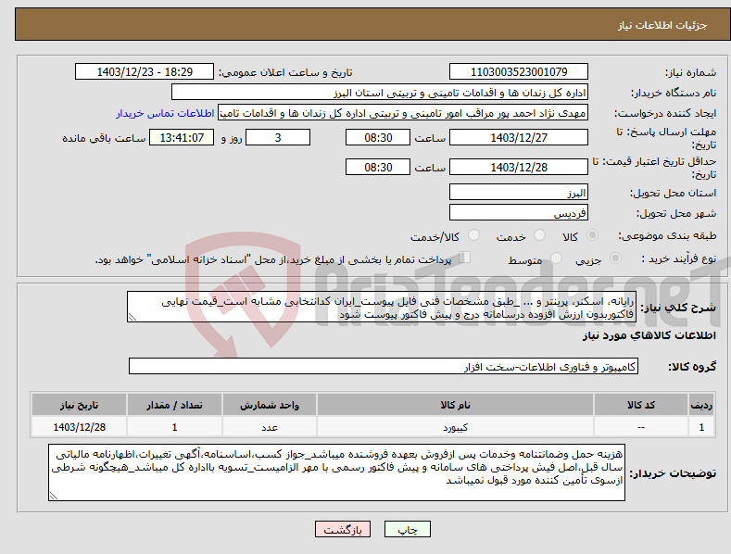Click the price validity date 1403/12/28 field
731x554 pixels.
tap(519, 167)
